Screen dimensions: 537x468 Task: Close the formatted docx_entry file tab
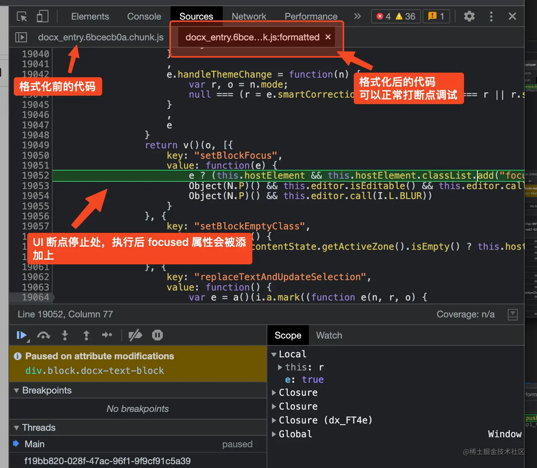[328, 37]
